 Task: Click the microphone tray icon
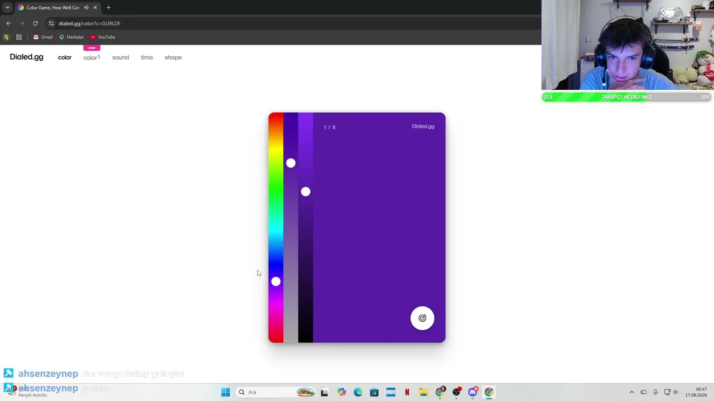coord(655,392)
